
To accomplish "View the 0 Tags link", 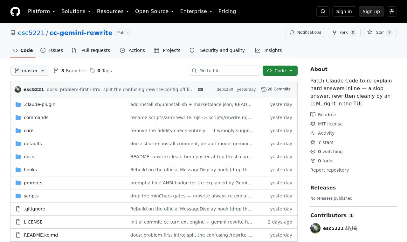I will [101, 71].
